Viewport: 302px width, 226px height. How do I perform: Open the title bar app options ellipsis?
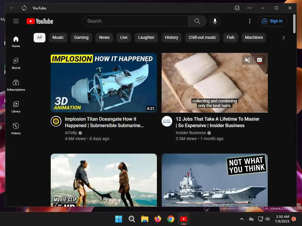(x=250, y=8)
